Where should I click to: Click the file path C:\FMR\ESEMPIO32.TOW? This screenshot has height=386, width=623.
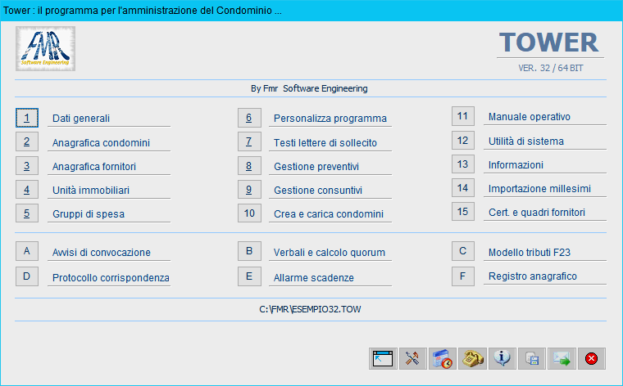click(310, 309)
